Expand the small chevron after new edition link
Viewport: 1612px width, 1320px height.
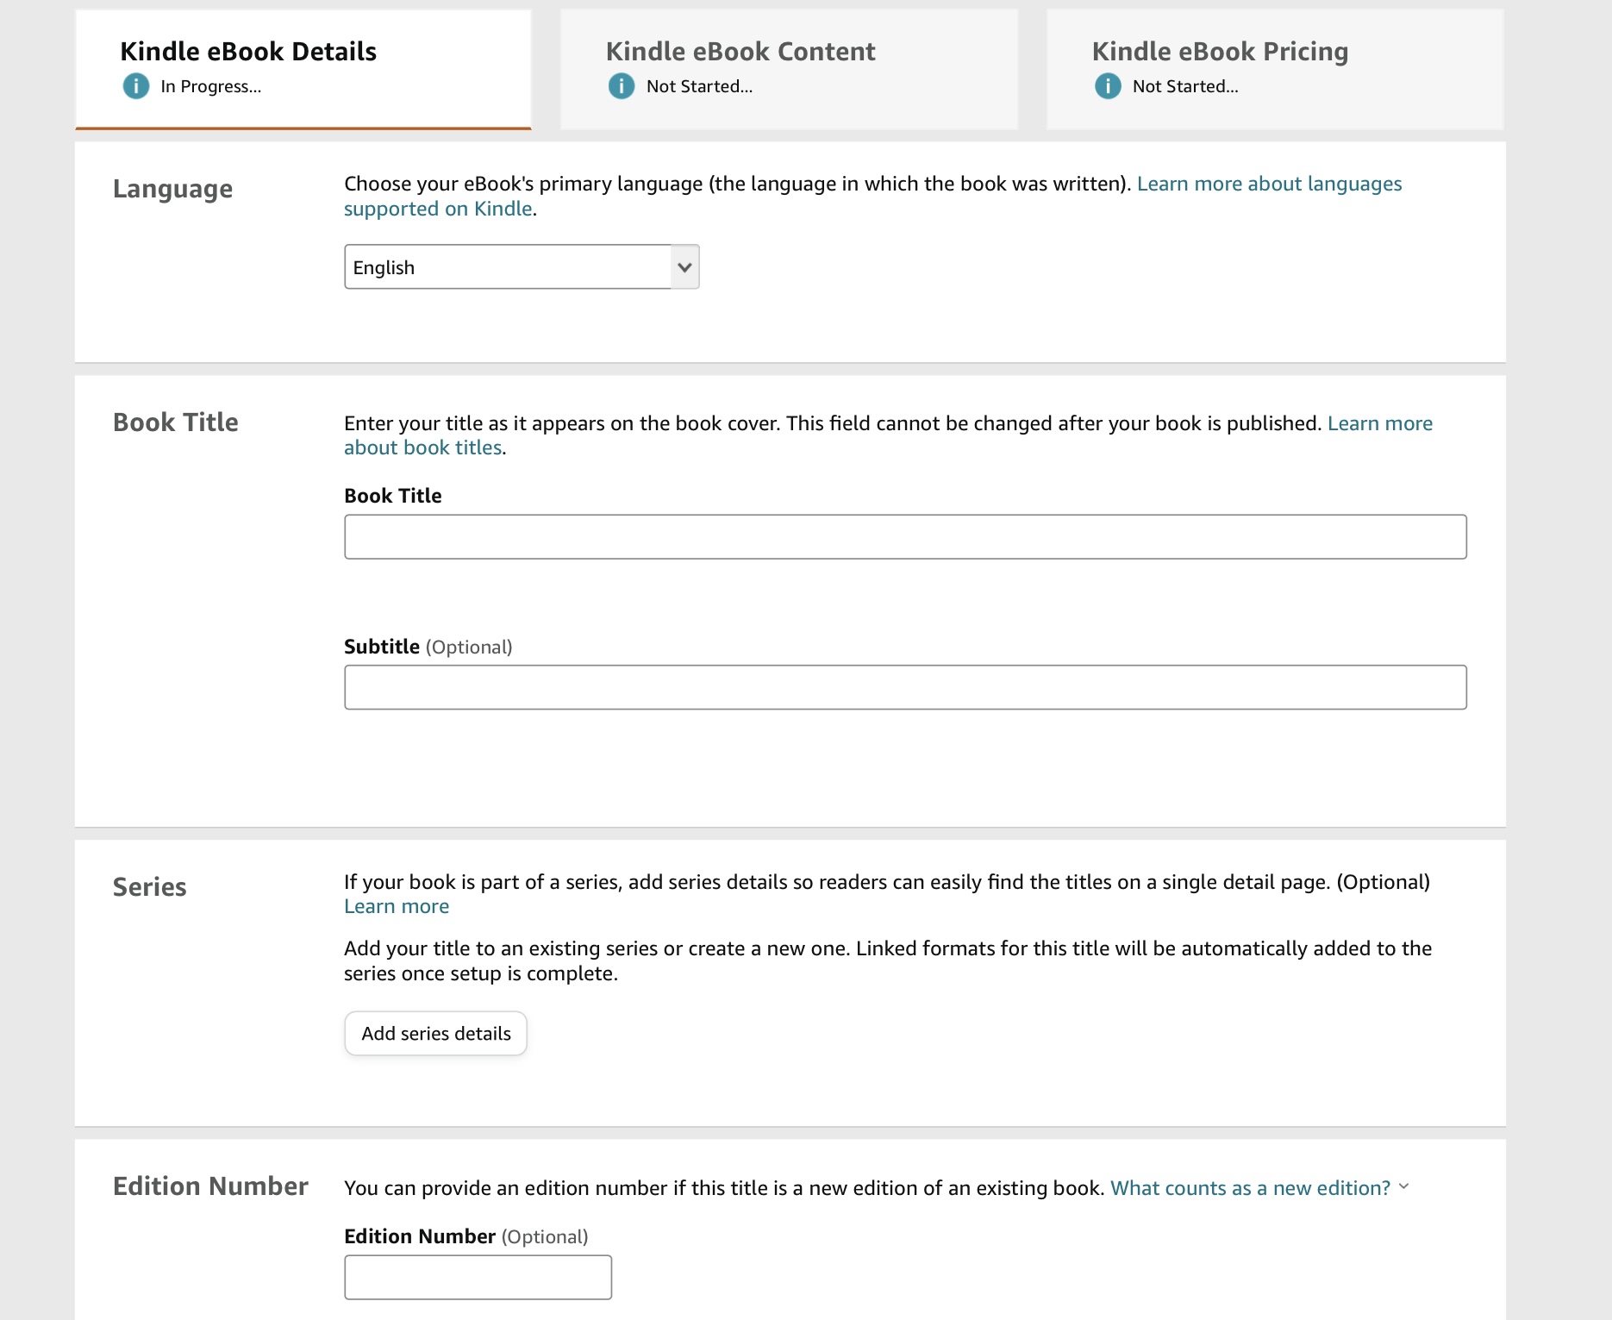click(1403, 1187)
